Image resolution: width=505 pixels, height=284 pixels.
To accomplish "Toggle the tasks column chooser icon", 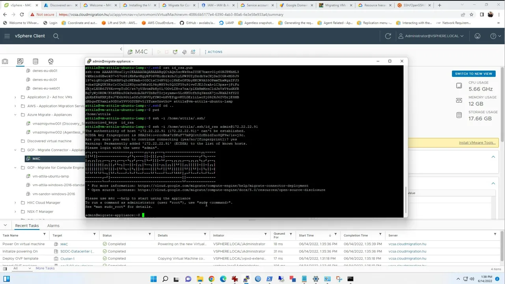I will (5, 269).
